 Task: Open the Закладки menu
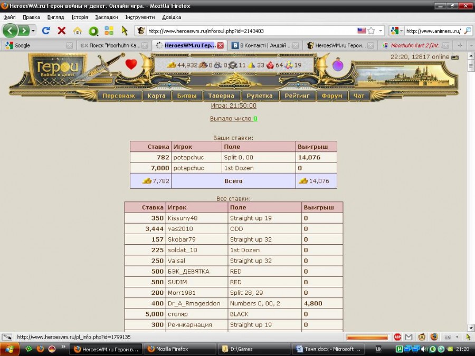107,17
